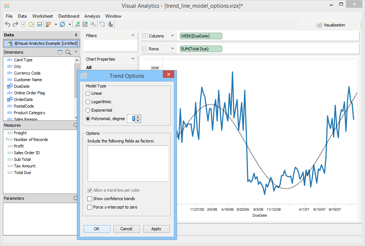Click the Data pane up-down switcher arrows
The height and width of the screenshot is (246, 365).
pos(76,35)
